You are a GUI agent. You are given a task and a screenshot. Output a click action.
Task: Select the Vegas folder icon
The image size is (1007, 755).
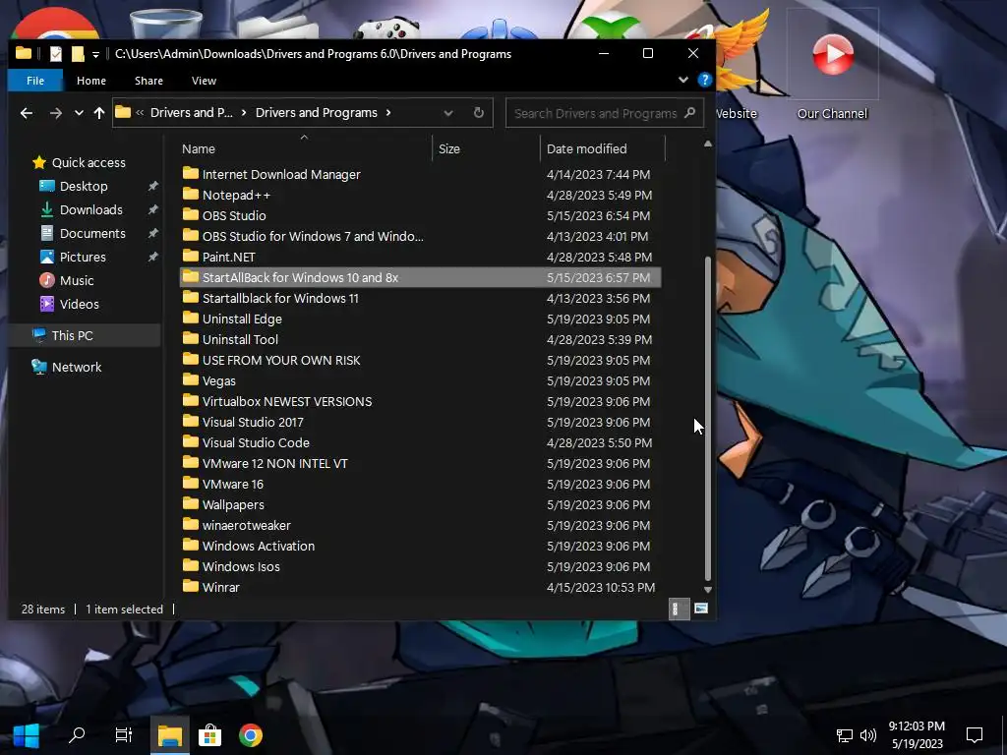coord(190,380)
